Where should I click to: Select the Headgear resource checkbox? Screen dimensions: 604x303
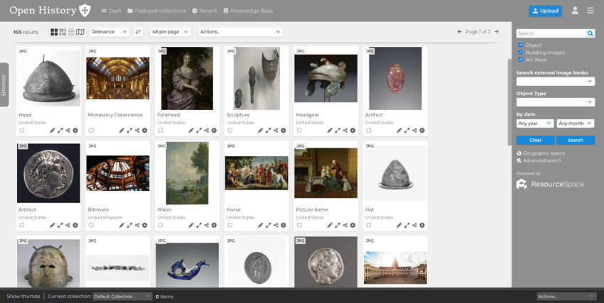[299, 131]
